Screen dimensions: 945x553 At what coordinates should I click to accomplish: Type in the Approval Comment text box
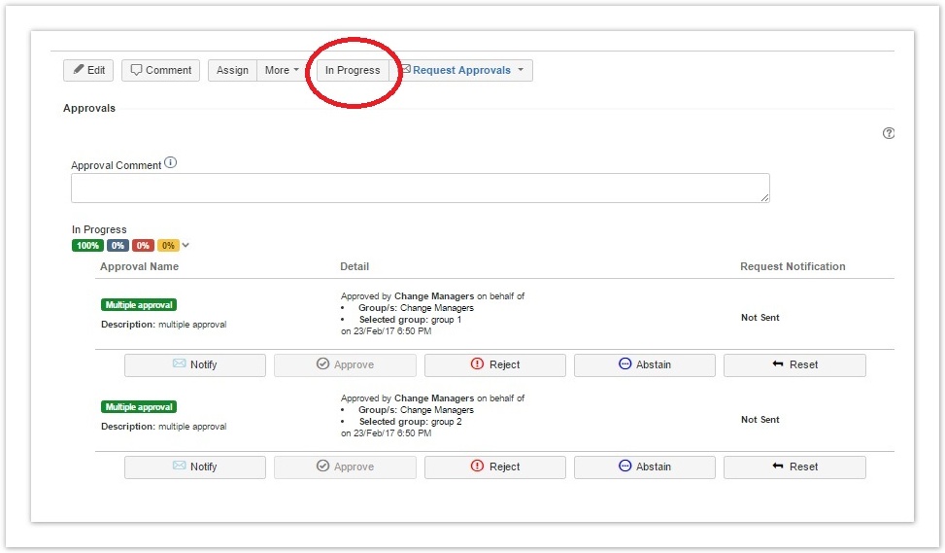click(420, 188)
